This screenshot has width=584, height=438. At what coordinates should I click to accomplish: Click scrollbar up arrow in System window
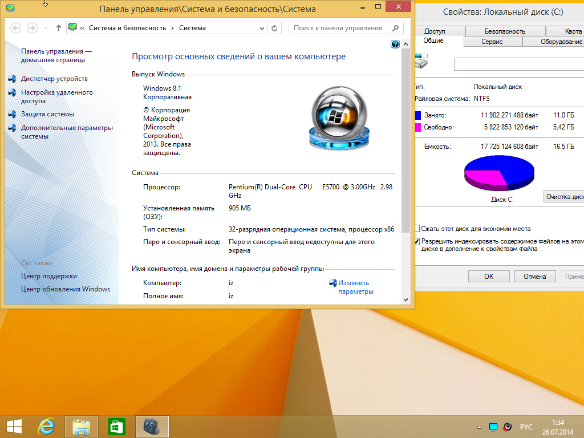[x=405, y=44]
